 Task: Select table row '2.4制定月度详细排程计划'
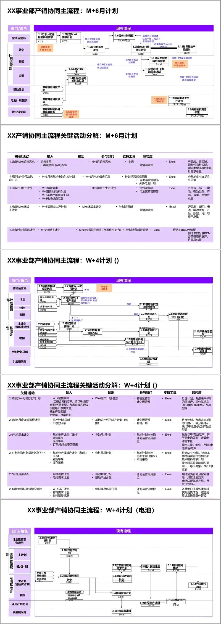pos(110,425)
